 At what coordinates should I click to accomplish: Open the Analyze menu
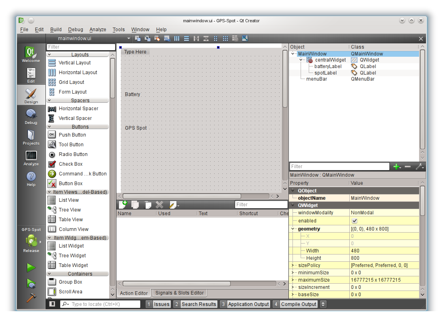[x=98, y=29]
